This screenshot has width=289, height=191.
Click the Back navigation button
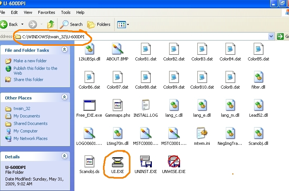coord(9,24)
